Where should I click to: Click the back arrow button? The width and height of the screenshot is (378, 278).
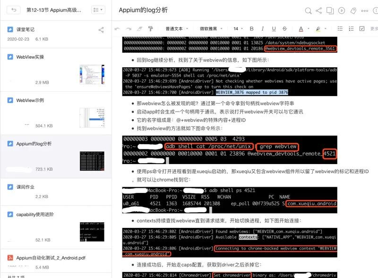(14, 10)
